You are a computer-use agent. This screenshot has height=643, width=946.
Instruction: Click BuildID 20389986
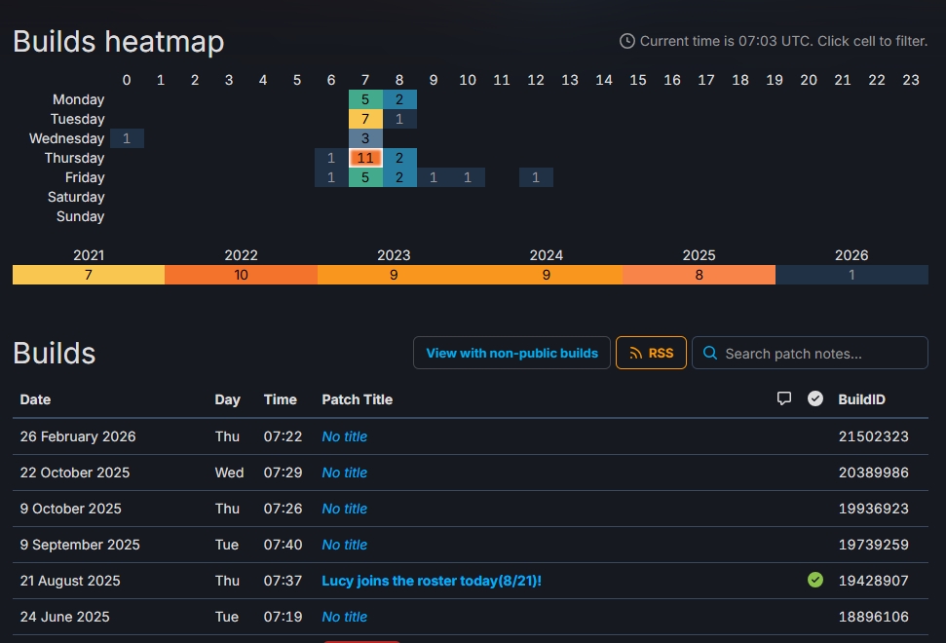tap(874, 473)
